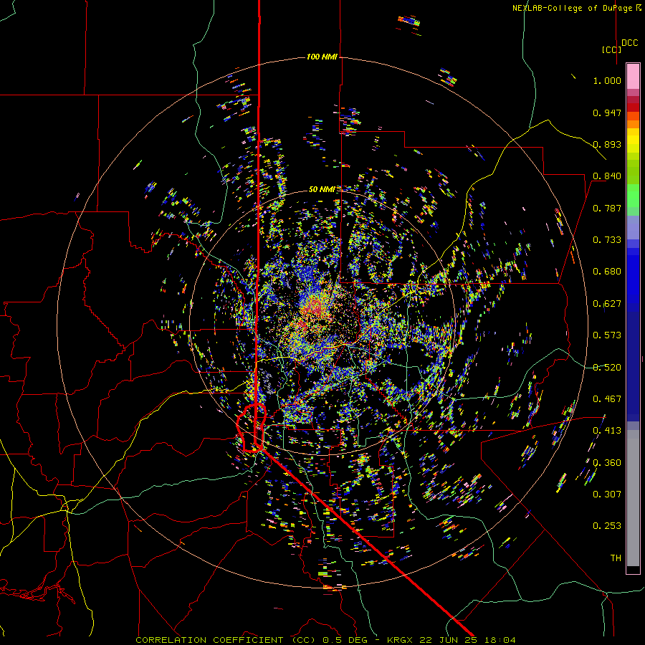Click the pink top segment of color bar
The width and height of the screenshot is (645, 645).
click(x=633, y=76)
